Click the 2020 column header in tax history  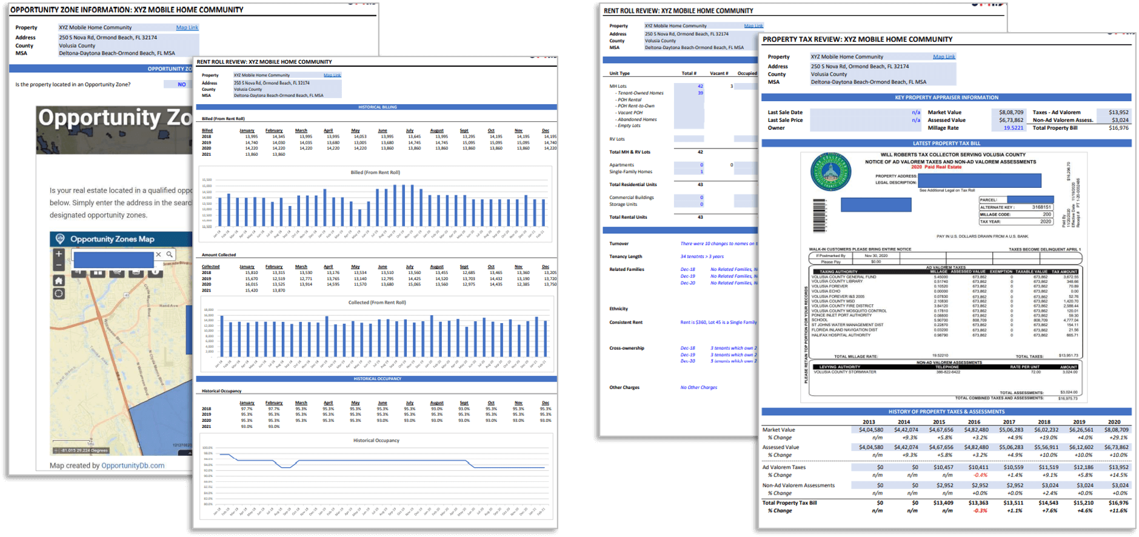1114,422
